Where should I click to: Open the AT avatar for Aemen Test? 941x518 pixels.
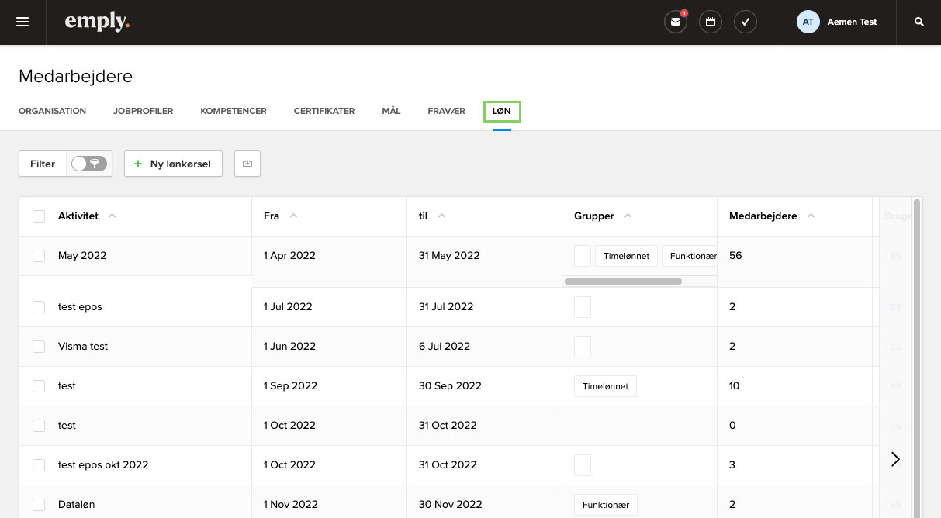808,22
